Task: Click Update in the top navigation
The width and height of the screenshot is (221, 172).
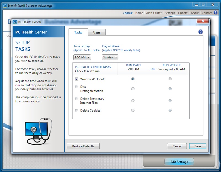Action: [x=183, y=13]
